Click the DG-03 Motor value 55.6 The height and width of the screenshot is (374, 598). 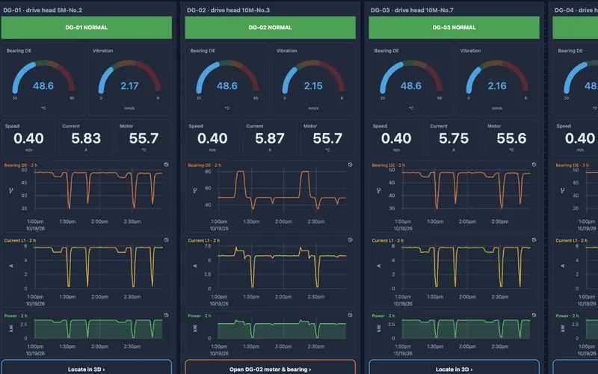511,138
